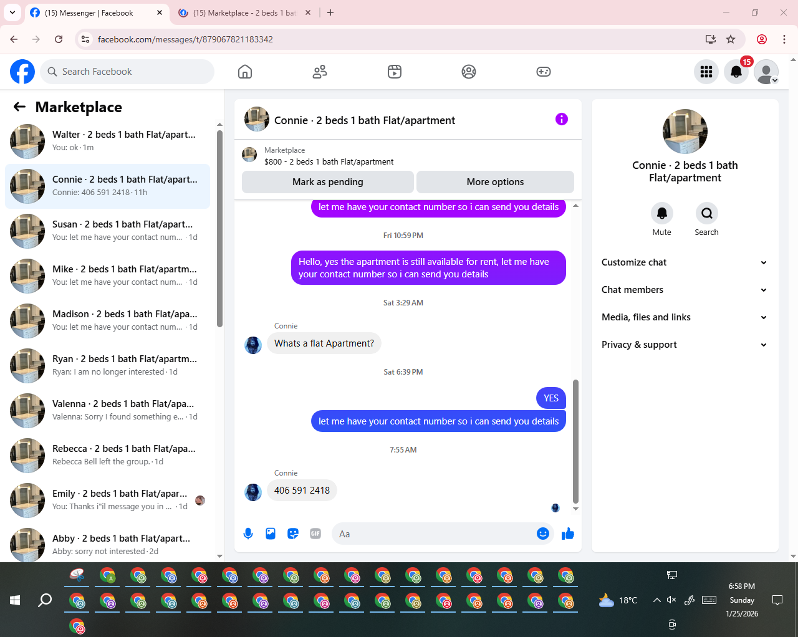Click the browser address bar URL
The width and height of the screenshot is (798, 637).
click(x=185, y=39)
